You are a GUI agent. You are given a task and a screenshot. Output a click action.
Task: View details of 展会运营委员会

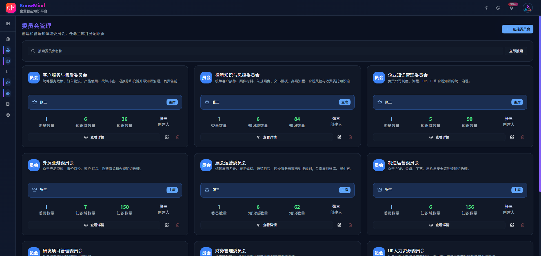[x=267, y=225]
